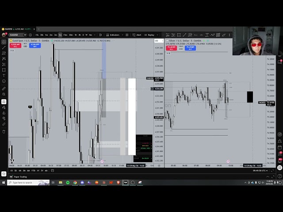Collapse the gold chart indicator legend
The image size is (283, 212).
[x=12, y=51]
